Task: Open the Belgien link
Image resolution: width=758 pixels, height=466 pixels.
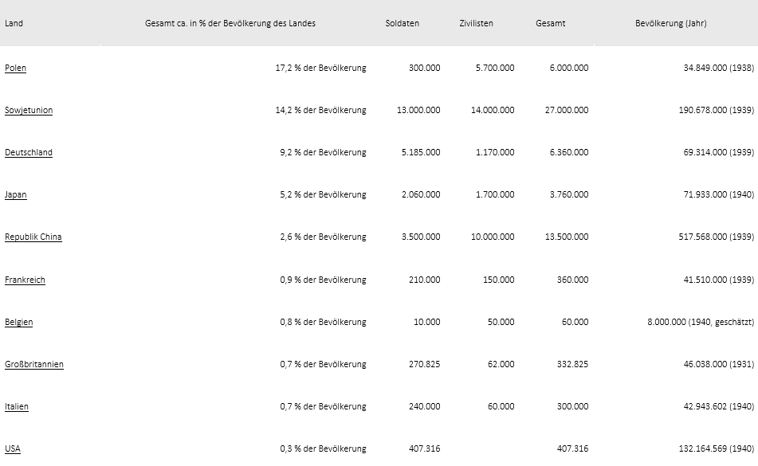Action: pos(19,322)
